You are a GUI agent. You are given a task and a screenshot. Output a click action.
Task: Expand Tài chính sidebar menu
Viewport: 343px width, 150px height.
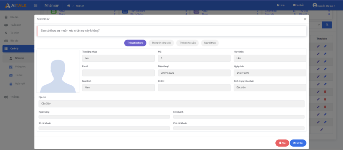(14, 33)
